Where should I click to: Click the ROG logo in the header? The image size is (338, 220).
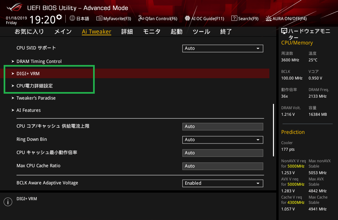[x=14, y=7]
